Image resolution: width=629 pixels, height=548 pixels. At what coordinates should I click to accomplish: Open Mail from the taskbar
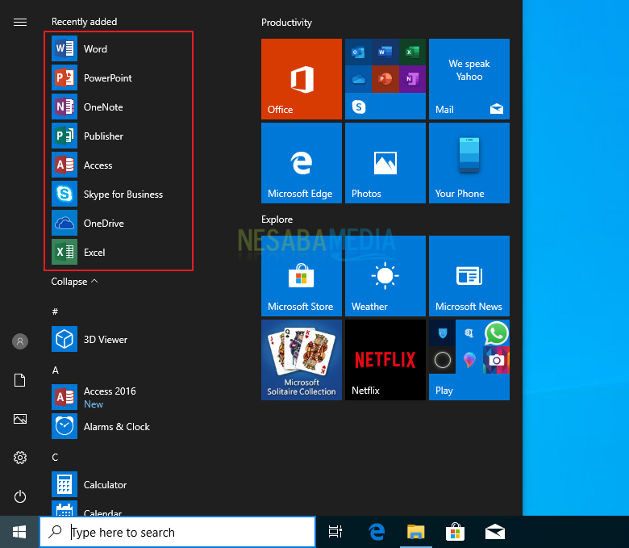[494, 532]
